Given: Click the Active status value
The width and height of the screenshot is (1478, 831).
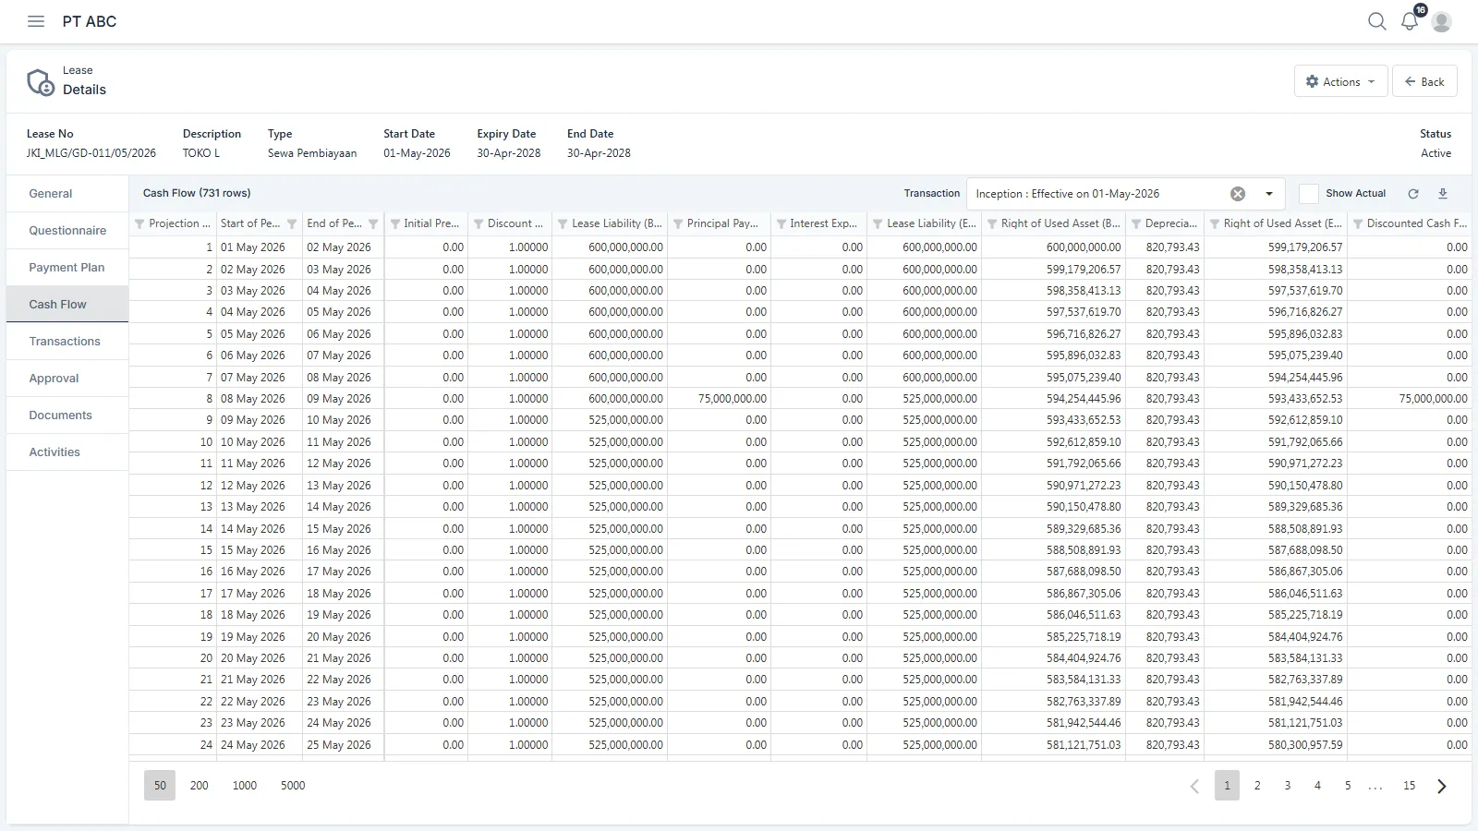Looking at the screenshot, I should [x=1436, y=153].
